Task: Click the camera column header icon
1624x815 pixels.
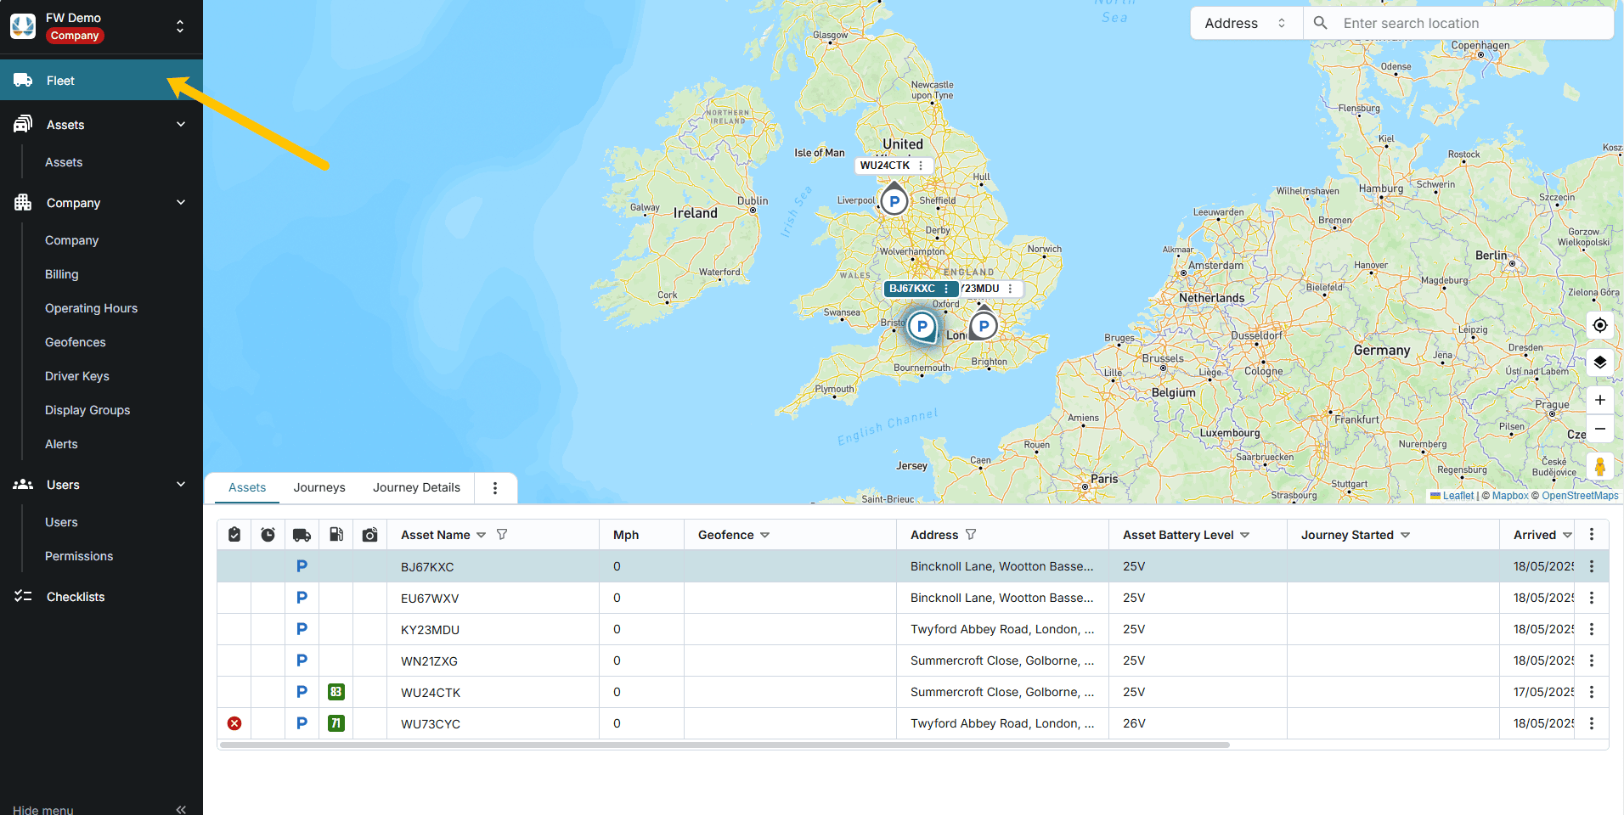Action: click(x=369, y=535)
